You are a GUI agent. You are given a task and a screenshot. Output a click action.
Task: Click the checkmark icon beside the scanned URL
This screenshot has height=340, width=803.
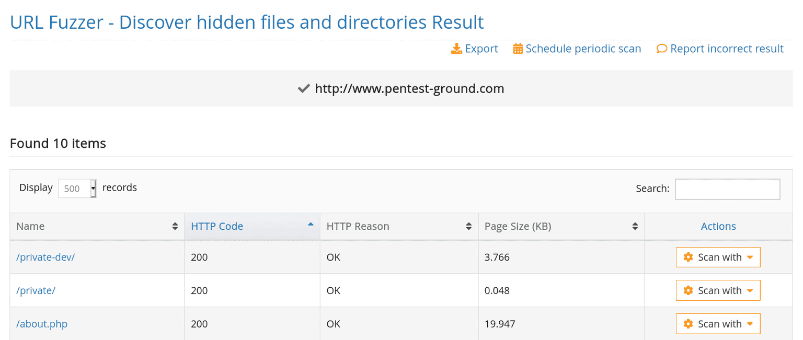point(304,88)
